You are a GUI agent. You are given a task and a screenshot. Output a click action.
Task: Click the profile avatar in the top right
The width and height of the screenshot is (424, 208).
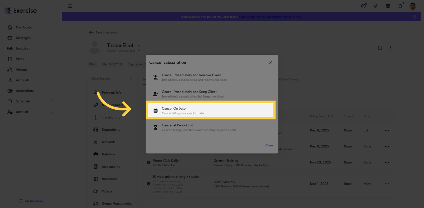tap(413, 6)
